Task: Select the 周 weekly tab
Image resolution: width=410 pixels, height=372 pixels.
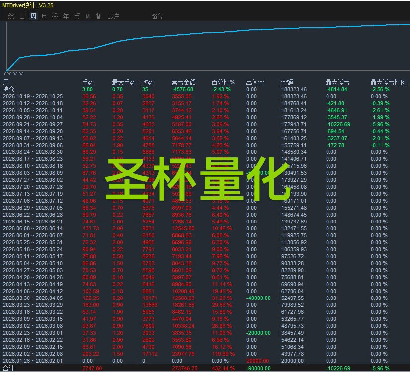Action: [x=33, y=16]
